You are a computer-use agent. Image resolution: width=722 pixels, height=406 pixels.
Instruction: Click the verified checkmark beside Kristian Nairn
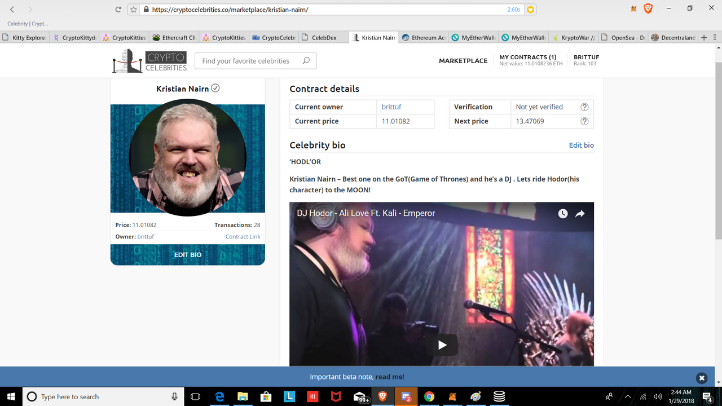(x=215, y=89)
